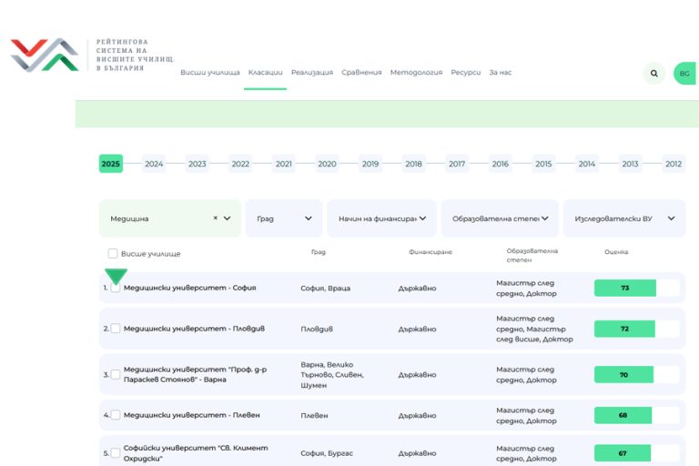Open the search magnifier icon

(x=653, y=74)
